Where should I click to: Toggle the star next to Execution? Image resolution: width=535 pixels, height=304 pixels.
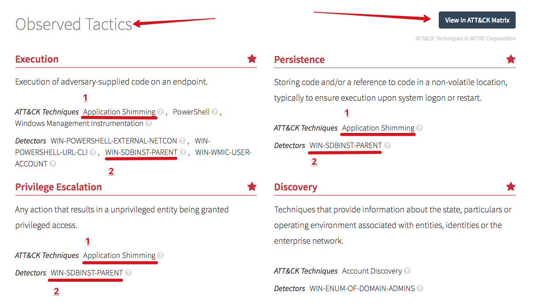252,59
